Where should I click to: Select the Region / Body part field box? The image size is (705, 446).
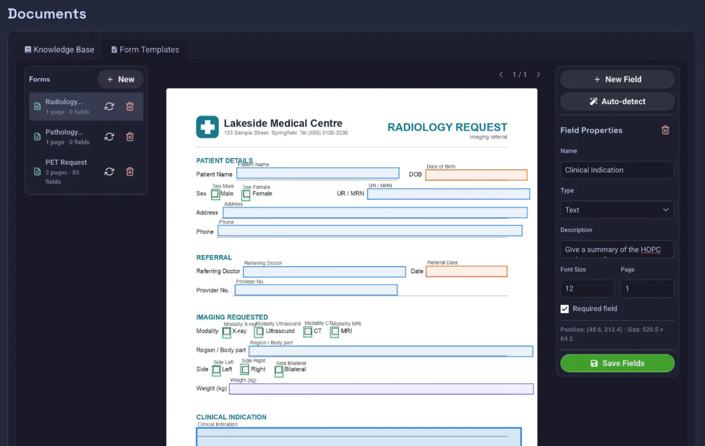(x=391, y=351)
